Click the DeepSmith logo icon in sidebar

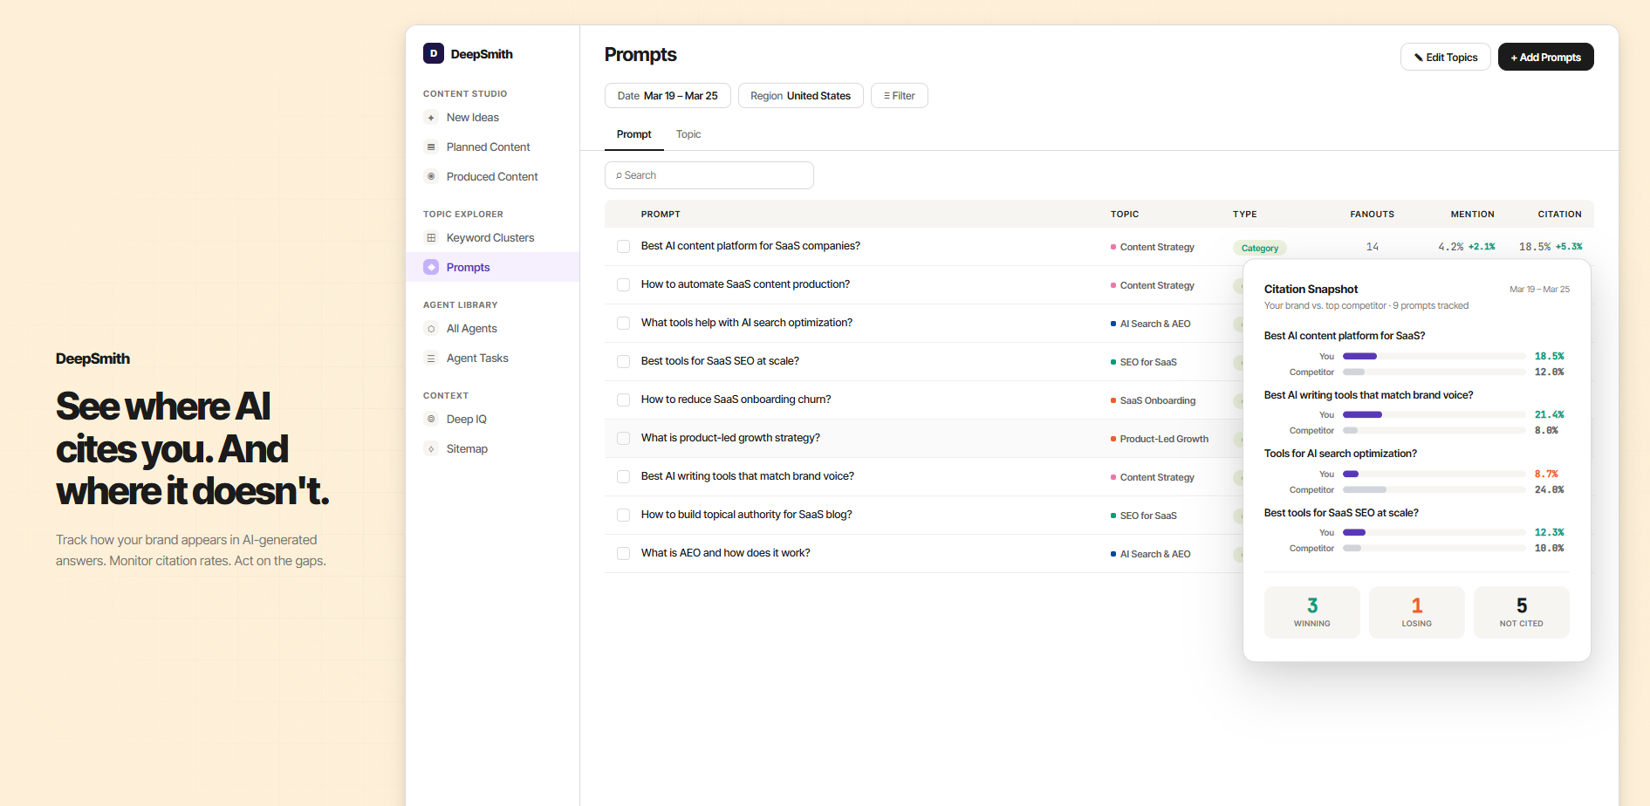pyautogui.click(x=434, y=53)
